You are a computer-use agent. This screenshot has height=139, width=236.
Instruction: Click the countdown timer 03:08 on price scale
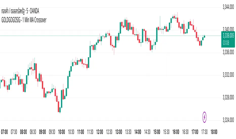click(226, 43)
